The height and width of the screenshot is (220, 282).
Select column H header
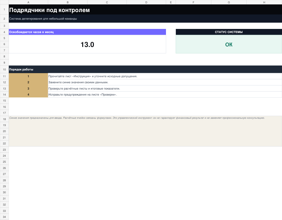click(x=264, y=2)
